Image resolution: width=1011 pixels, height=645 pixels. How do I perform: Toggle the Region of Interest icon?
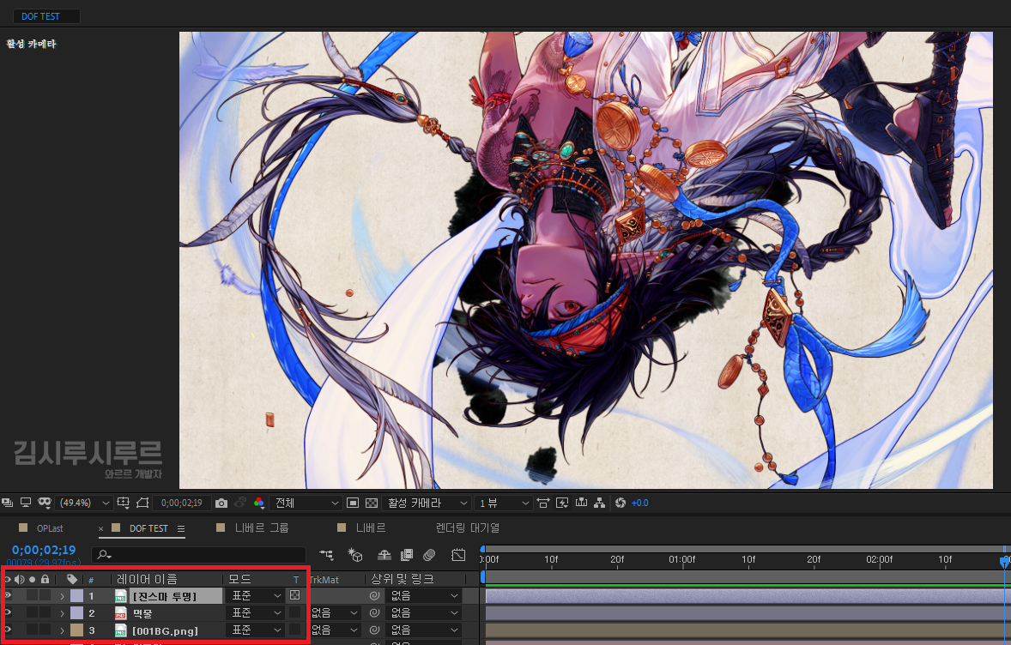[353, 503]
